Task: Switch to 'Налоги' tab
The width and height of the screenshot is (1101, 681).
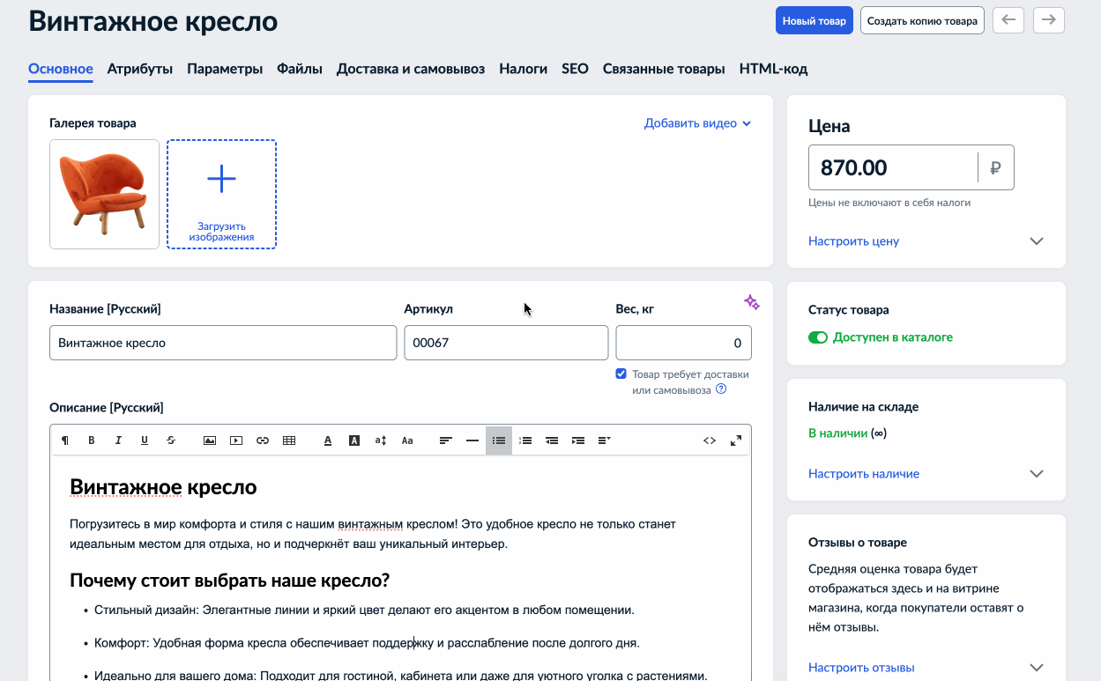Action: (x=524, y=69)
